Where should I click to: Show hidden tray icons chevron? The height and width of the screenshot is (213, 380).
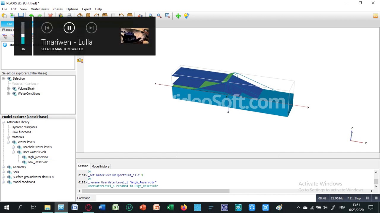point(298,208)
